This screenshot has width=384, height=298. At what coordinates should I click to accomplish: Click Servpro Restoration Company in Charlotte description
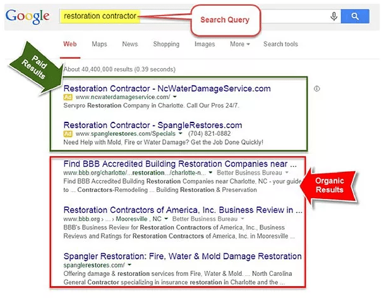click(151, 105)
